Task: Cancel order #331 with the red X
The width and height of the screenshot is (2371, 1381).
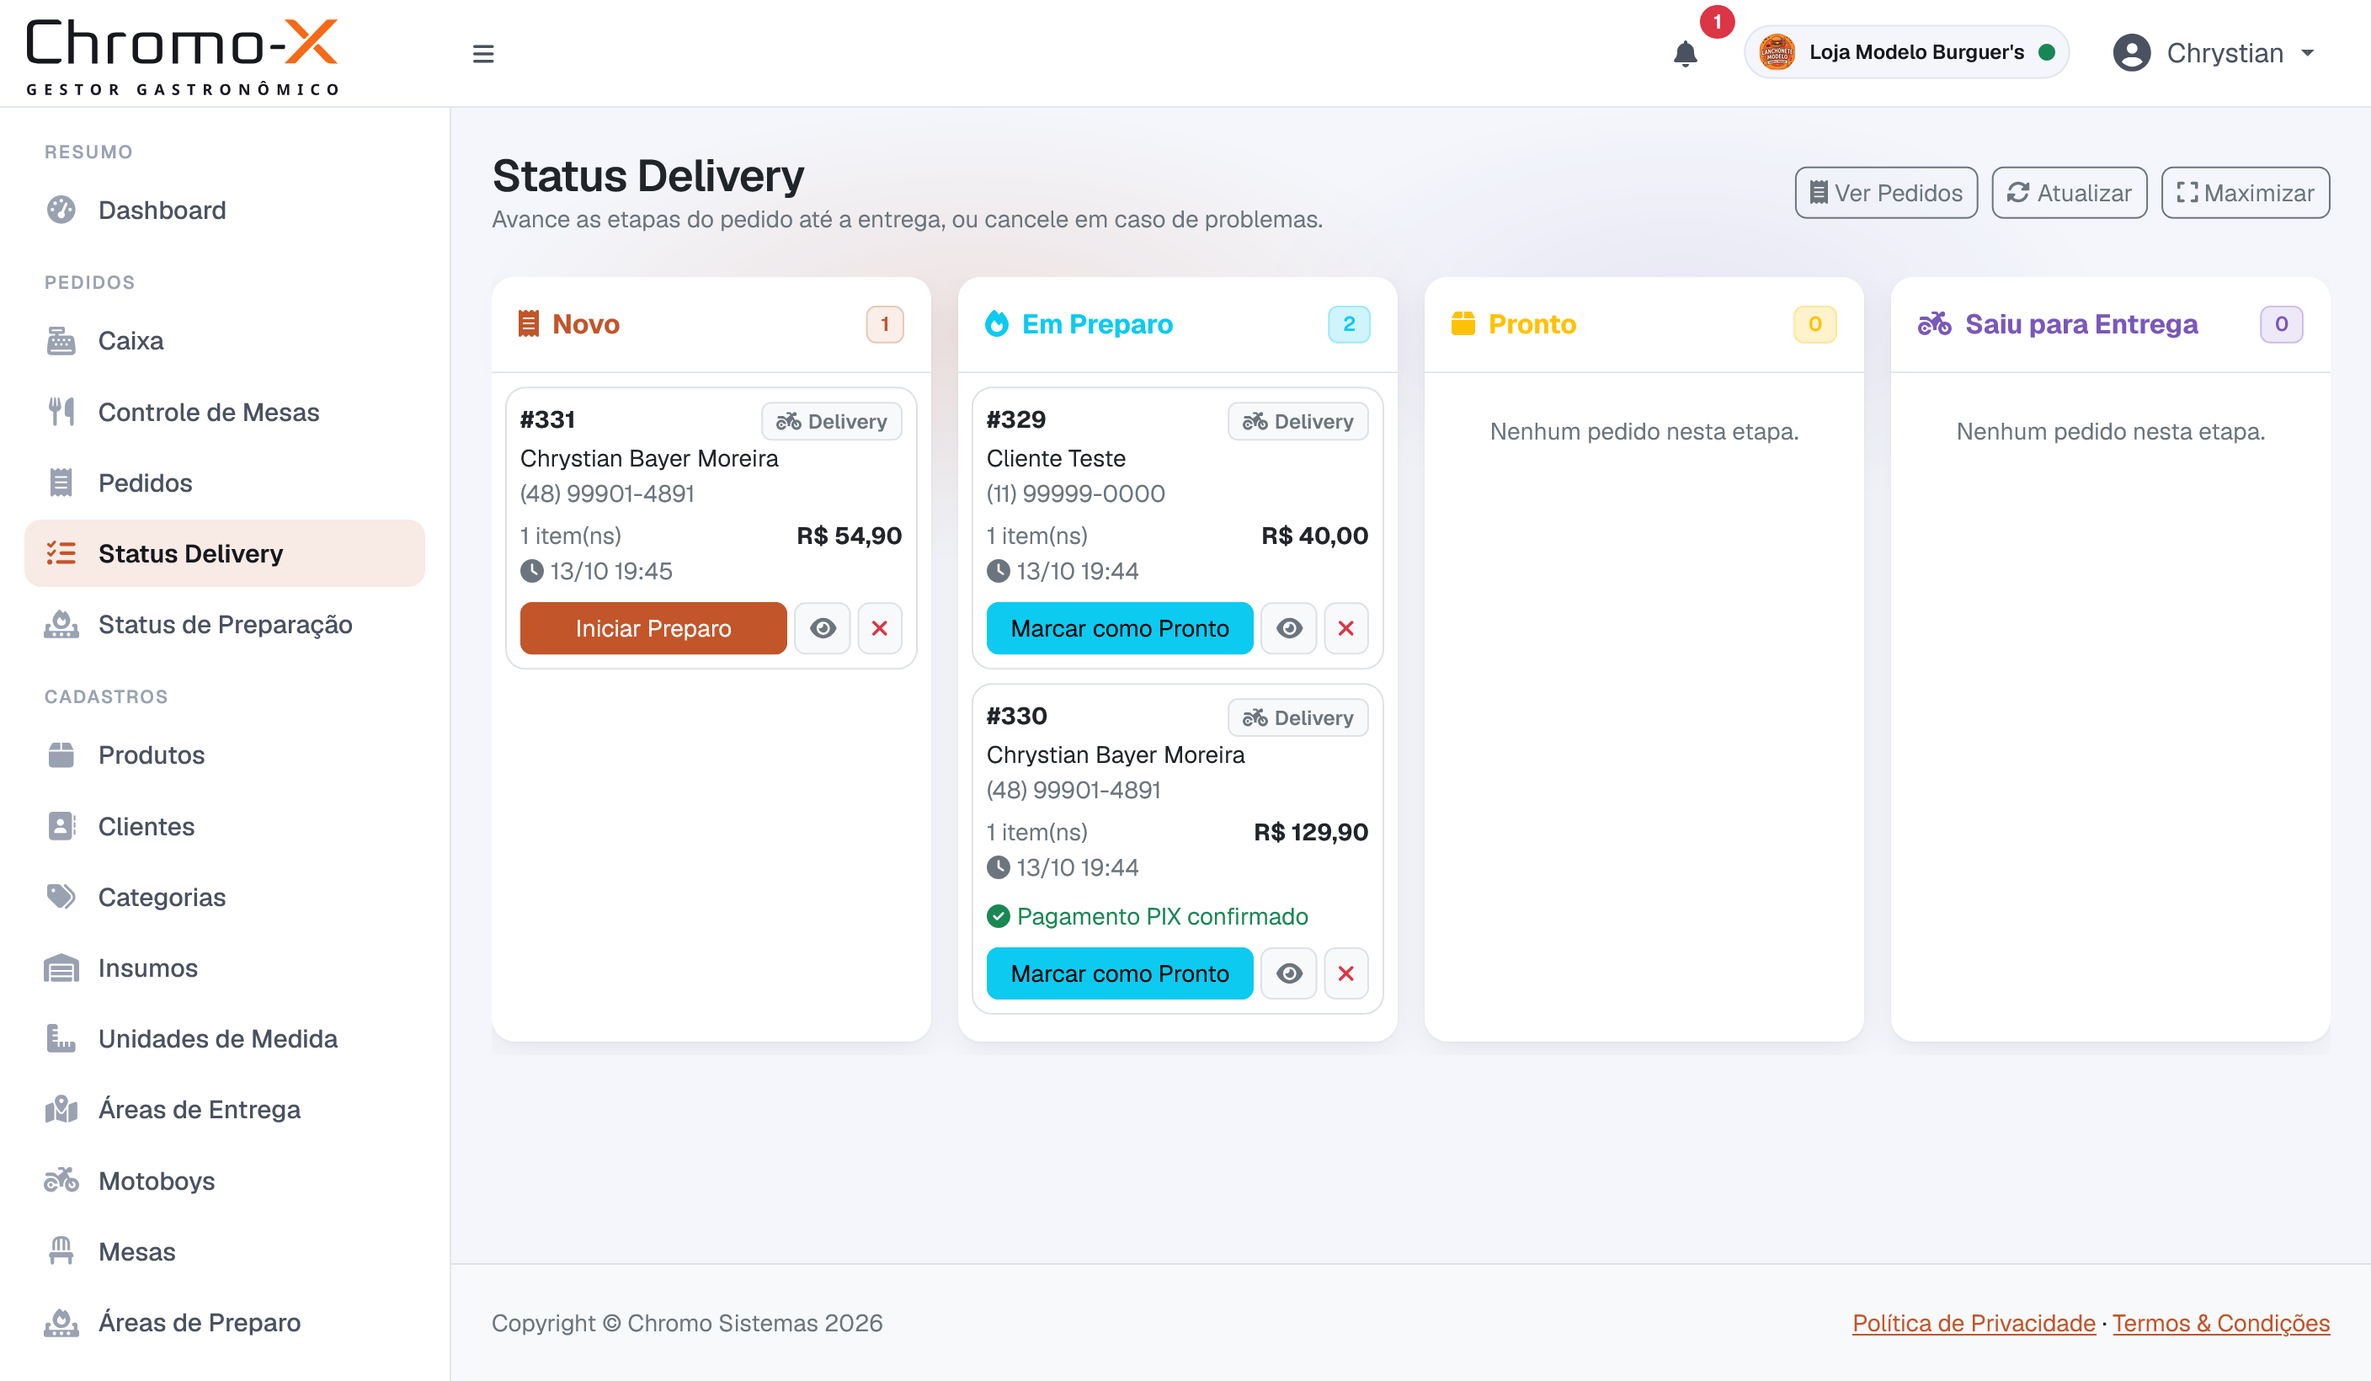Action: click(x=880, y=628)
